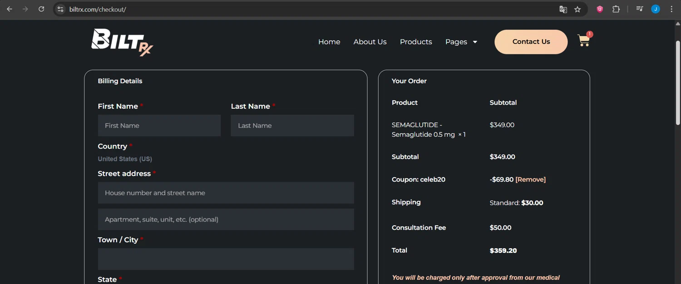Viewport: 681px width, 284px height.
Task: Click the Standard: $30.00 shipping value
Action: point(516,203)
